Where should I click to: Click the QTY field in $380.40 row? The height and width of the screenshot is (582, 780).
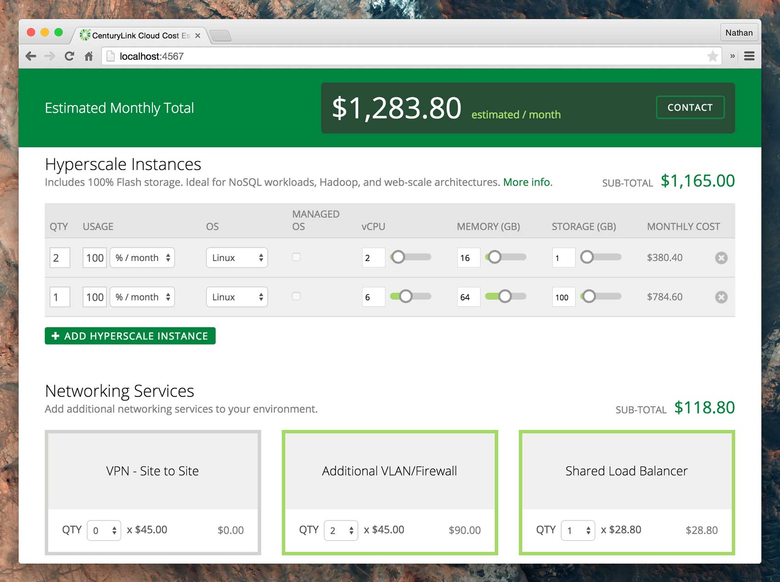[60, 258]
